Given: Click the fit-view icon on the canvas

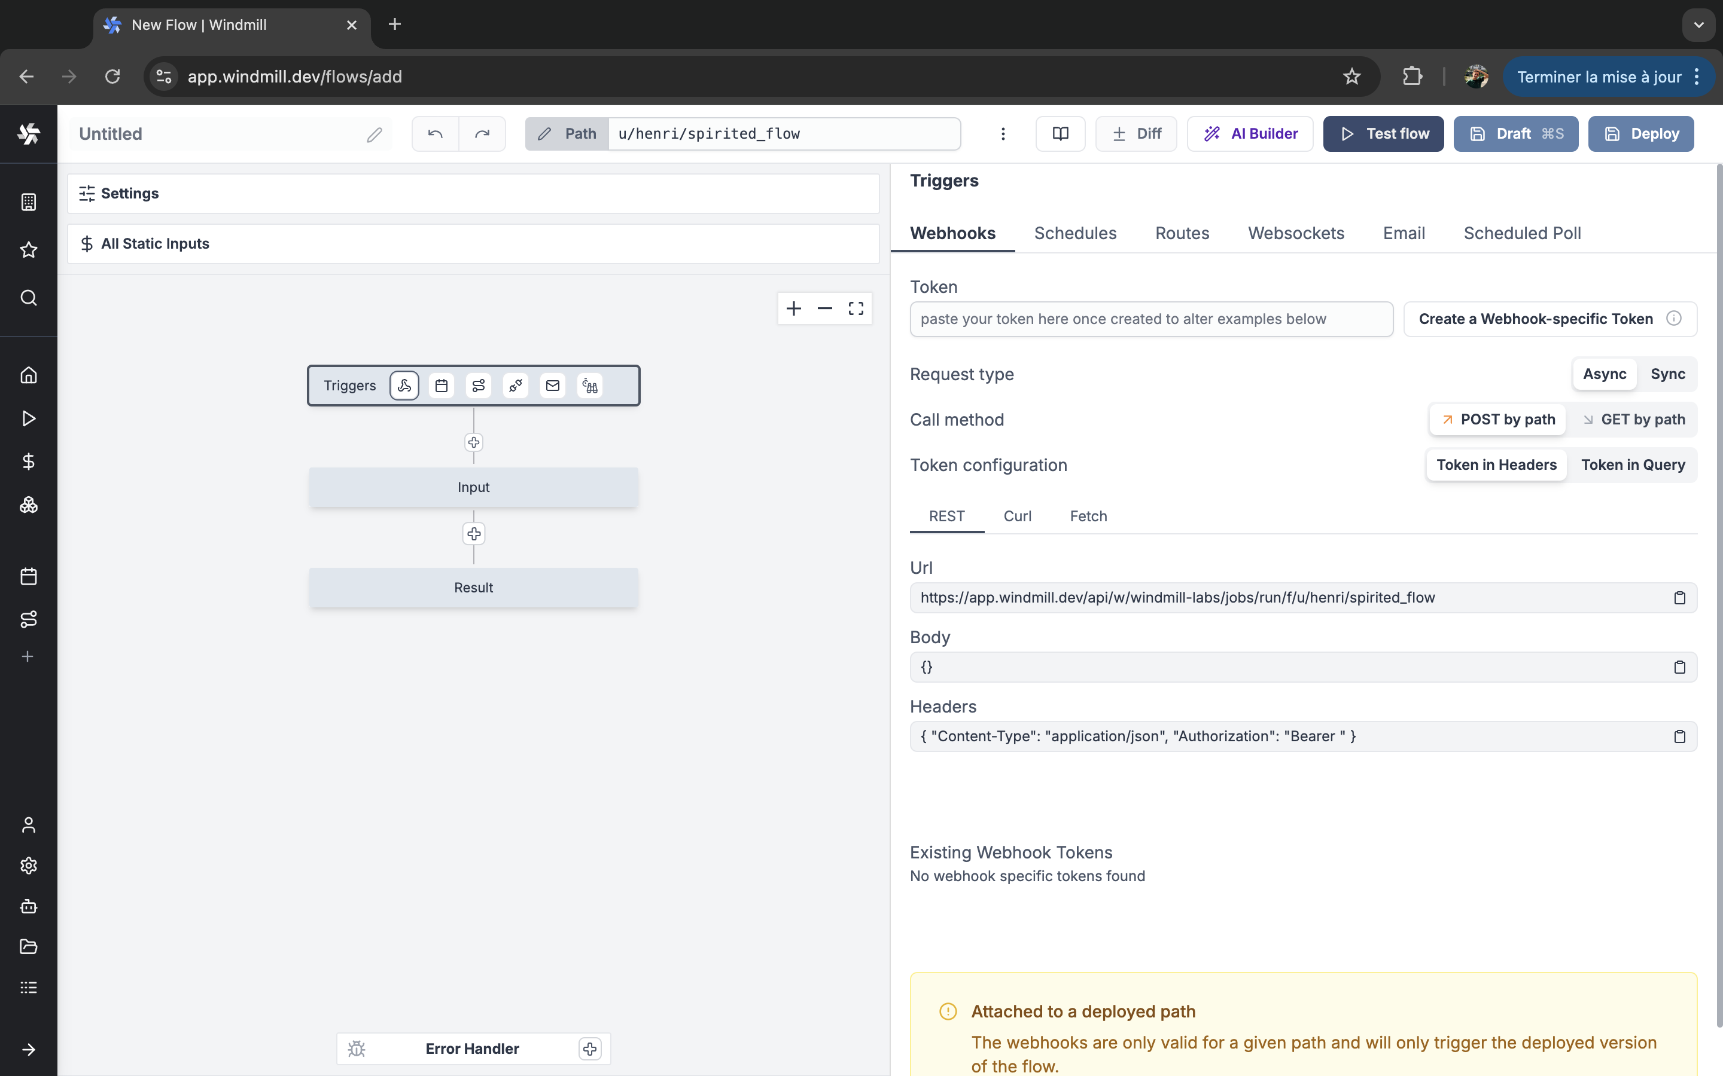Looking at the screenshot, I should (x=856, y=308).
